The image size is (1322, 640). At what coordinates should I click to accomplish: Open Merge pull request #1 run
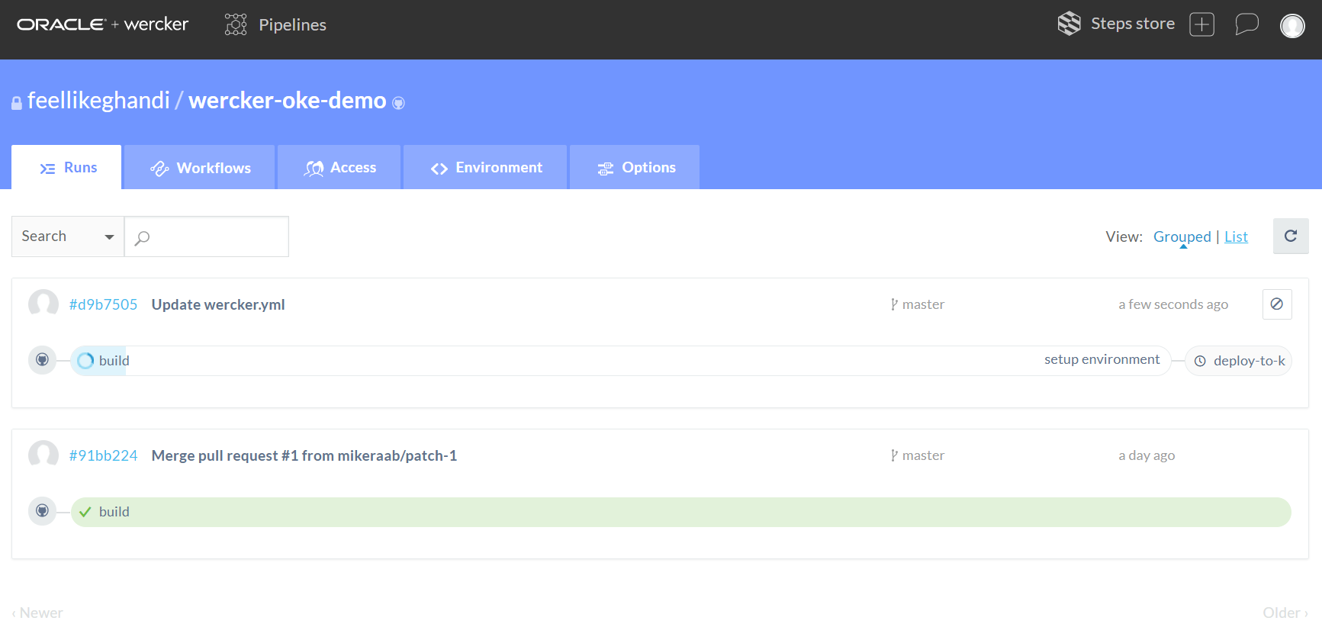(304, 455)
